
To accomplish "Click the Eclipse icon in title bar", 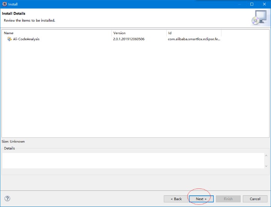I will point(5,4).
